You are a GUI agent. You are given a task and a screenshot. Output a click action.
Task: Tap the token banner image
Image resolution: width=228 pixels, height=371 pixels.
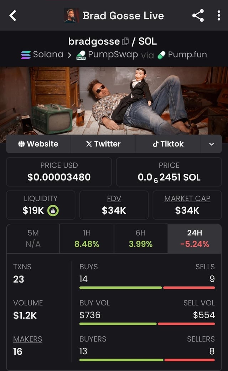[x=114, y=100]
